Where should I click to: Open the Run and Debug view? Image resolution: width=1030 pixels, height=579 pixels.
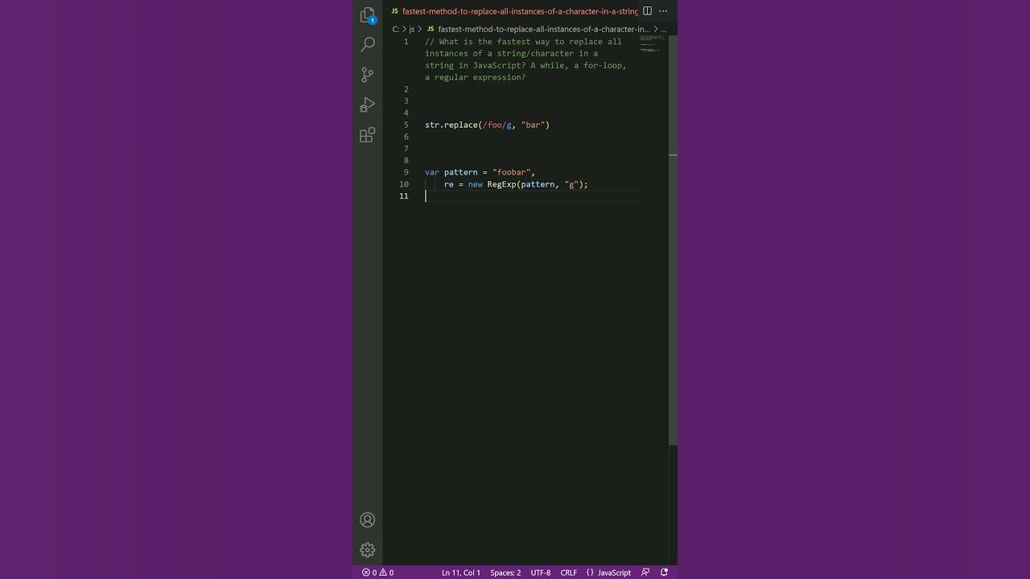(x=368, y=105)
